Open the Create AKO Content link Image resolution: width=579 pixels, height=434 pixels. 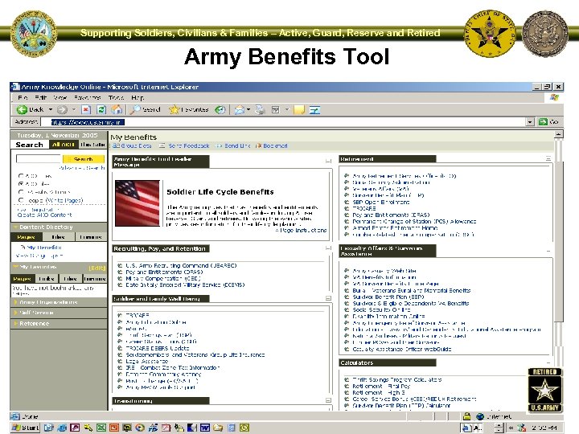[45, 215]
